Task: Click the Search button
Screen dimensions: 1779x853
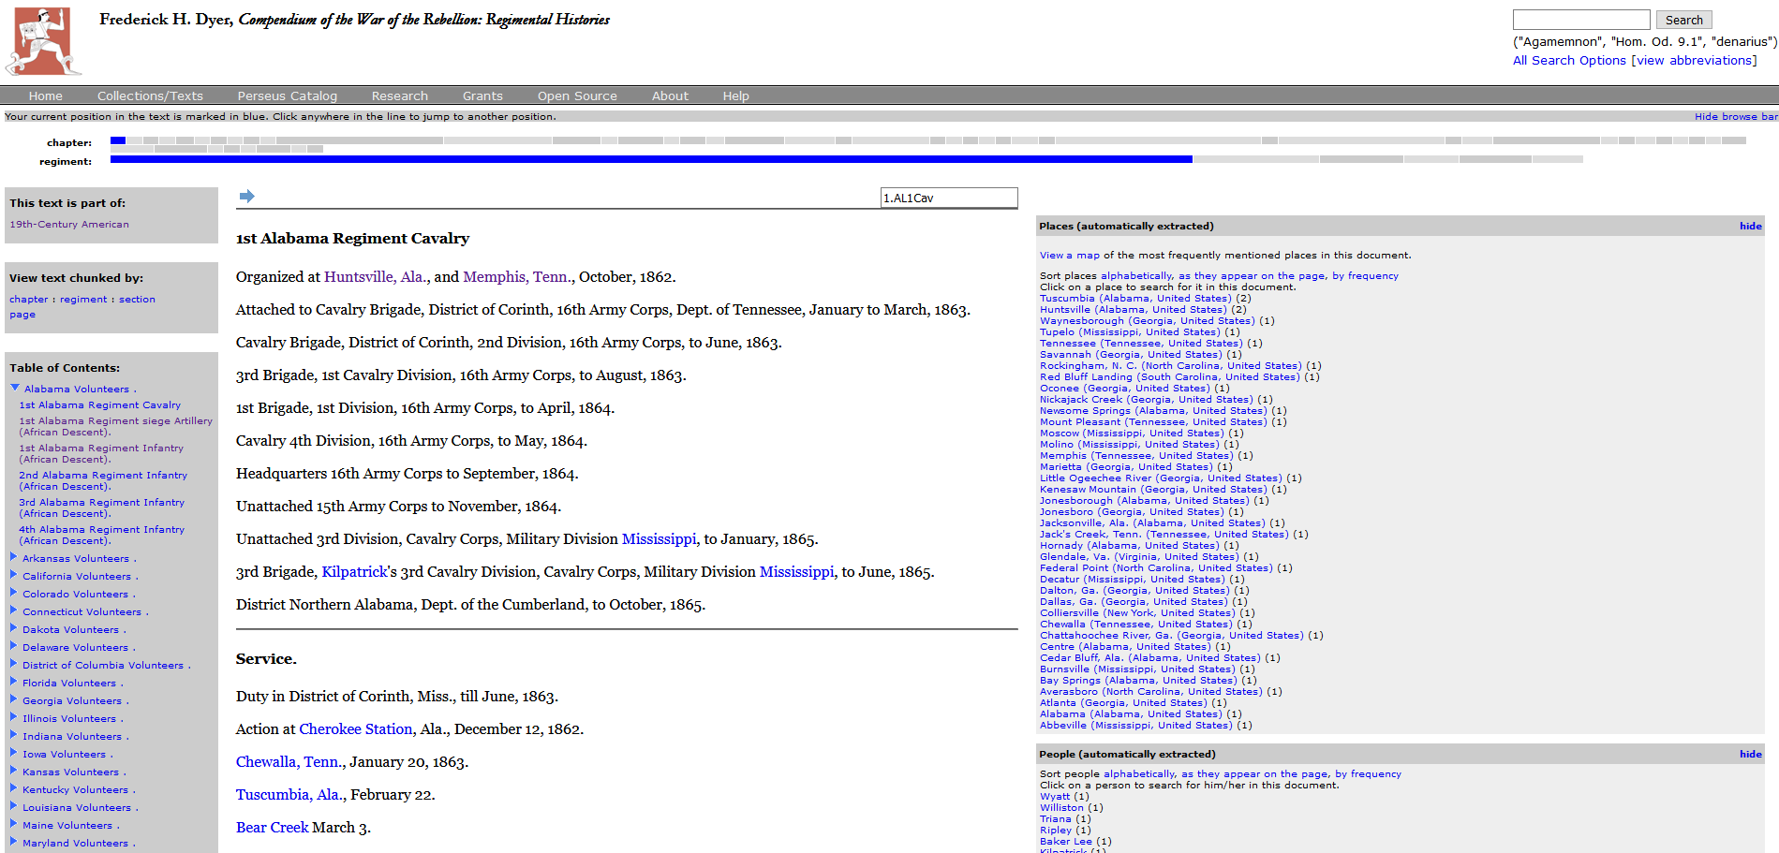Action: (x=1683, y=20)
